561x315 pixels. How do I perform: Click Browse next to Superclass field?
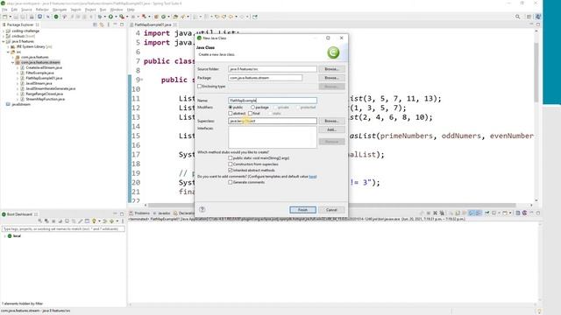pyautogui.click(x=331, y=121)
